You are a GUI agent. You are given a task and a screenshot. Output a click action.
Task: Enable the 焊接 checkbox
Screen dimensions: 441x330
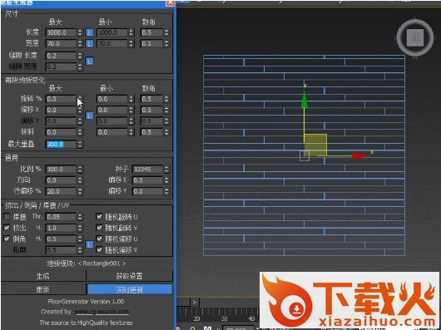[x=7, y=217]
